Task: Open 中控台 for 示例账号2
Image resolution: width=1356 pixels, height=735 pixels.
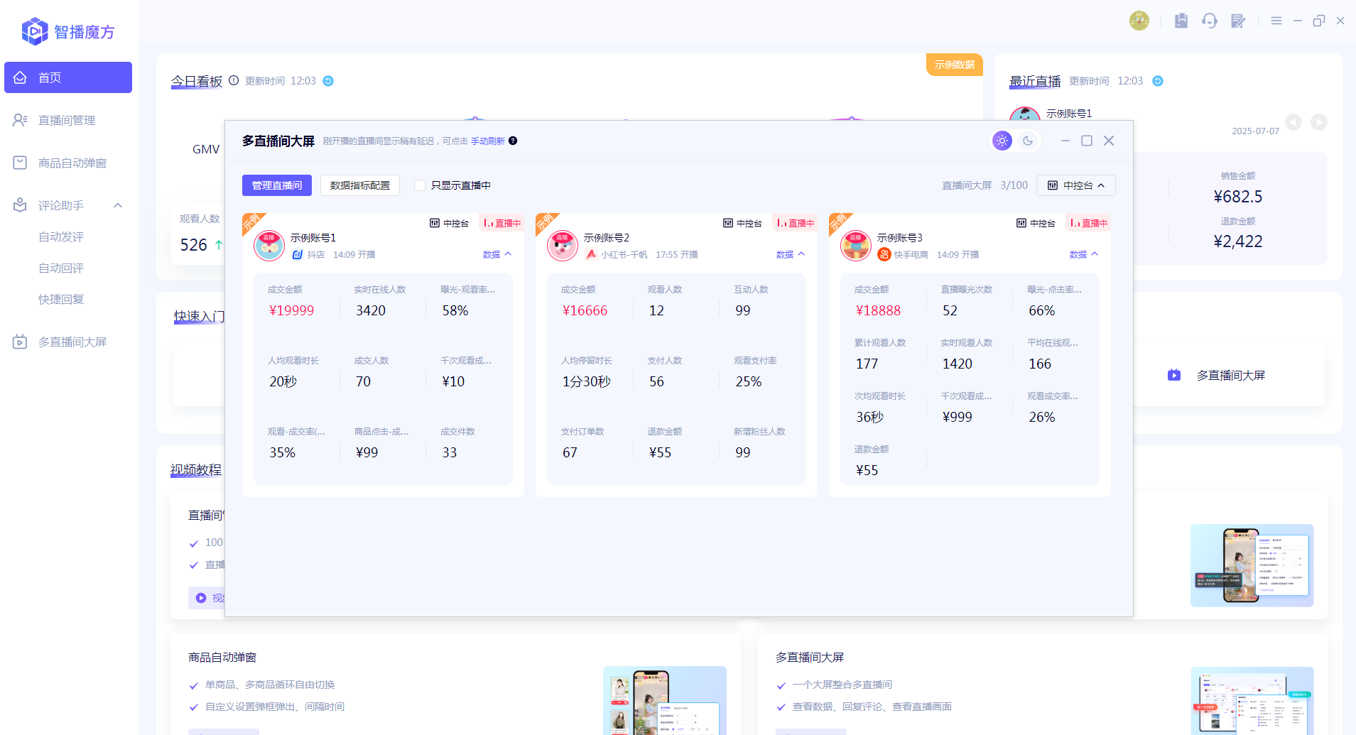Action: tap(743, 223)
